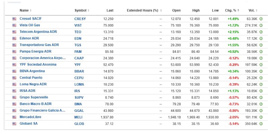
Task: Click the clock icon next to Vista Oil Gas volume
Action: click(261, 25)
